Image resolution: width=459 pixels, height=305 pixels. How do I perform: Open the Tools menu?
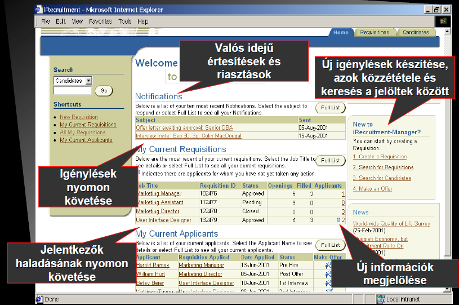pyautogui.click(x=124, y=21)
